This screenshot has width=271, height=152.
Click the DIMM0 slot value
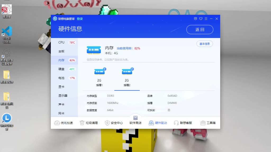coord(172,103)
